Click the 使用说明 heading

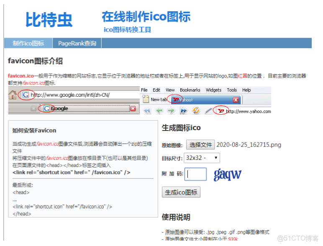[x=176, y=217]
